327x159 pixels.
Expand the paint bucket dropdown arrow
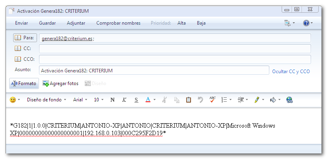279,100
